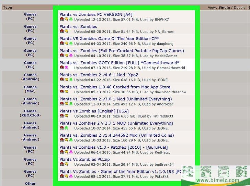250x186 pixels.
Task: Click comments icon on FatFreddy33 upload
Action: [66, 116]
